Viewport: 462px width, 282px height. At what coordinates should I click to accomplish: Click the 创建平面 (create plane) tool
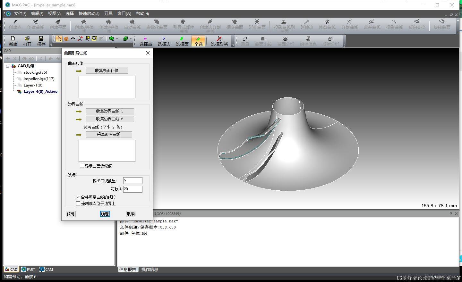(x=58, y=25)
